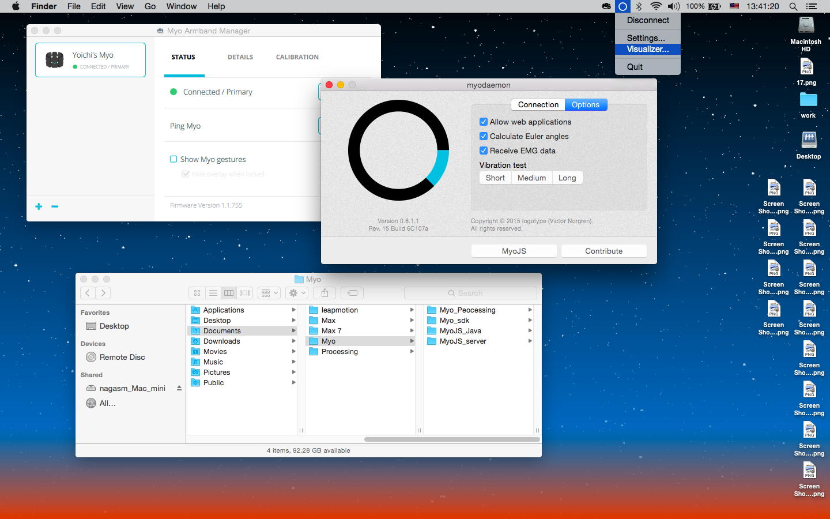Select Remote Disc in Finder sidebar
The width and height of the screenshot is (830, 519).
click(x=115, y=357)
